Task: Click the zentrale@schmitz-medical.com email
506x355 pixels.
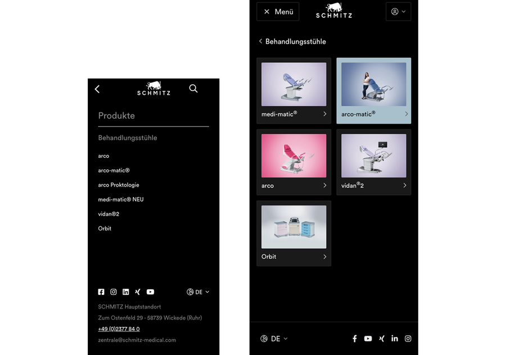Action: click(137, 340)
